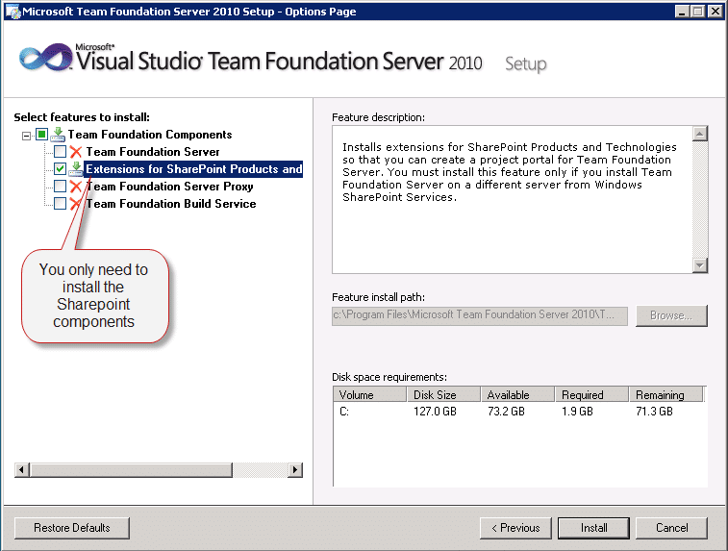Click the Available column header
The height and width of the screenshot is (551, 728).
point(517,394)
